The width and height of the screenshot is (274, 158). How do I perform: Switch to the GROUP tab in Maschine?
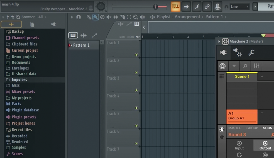pos(252,128)
